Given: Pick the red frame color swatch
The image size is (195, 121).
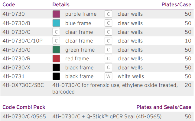Looking at the screenshot, I should pos(56,59).
